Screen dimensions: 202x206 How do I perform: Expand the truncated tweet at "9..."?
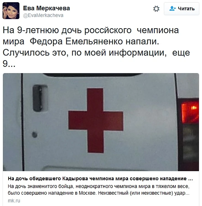pos(9,64)
